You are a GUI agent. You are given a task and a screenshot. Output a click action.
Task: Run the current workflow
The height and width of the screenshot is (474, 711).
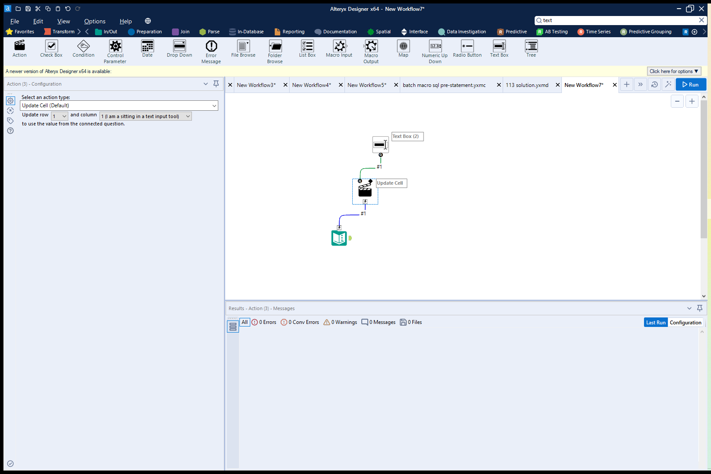(691, 84)
